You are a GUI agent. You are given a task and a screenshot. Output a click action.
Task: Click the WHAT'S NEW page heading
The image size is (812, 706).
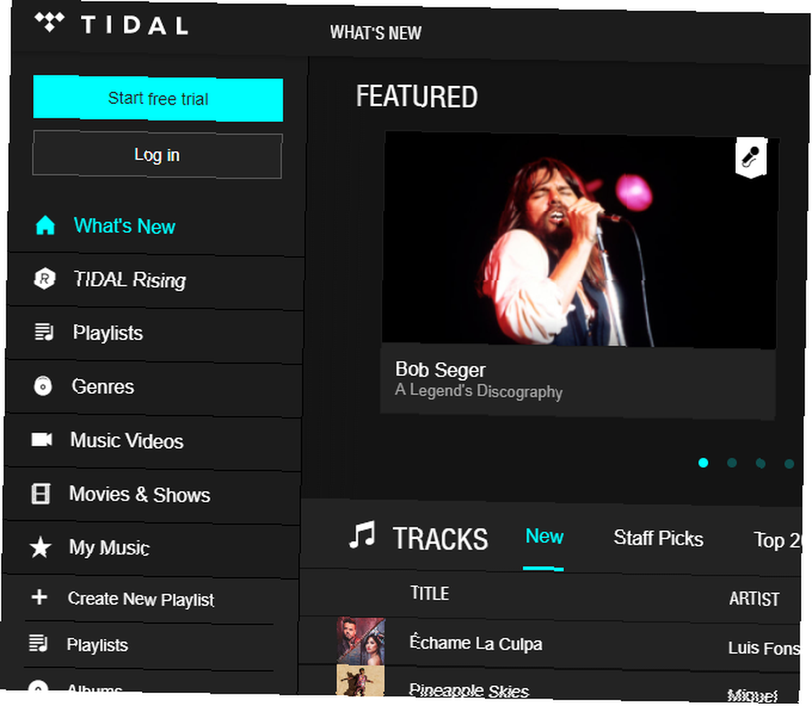tap(376, 32)
